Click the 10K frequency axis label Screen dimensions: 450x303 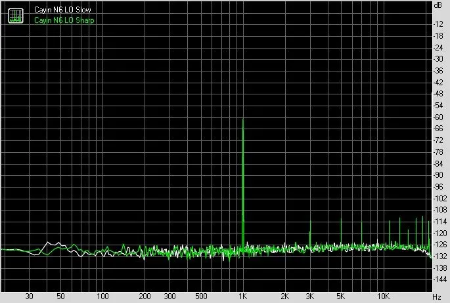383,296
